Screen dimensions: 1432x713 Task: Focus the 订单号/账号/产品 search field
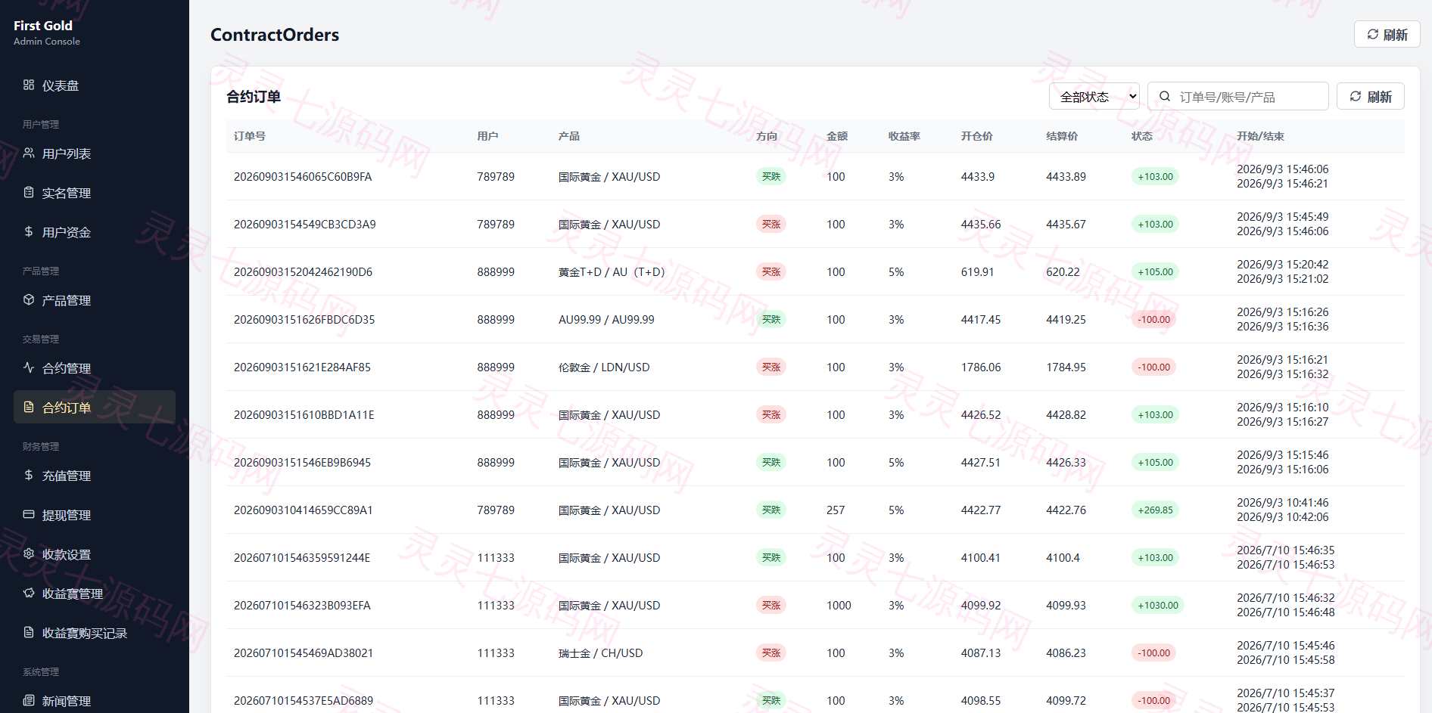(1238, 96)
